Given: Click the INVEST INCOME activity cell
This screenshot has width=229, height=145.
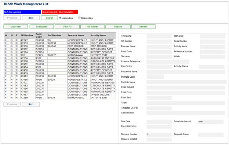Looking at the screenshot, I should click(x=103, y=94).
